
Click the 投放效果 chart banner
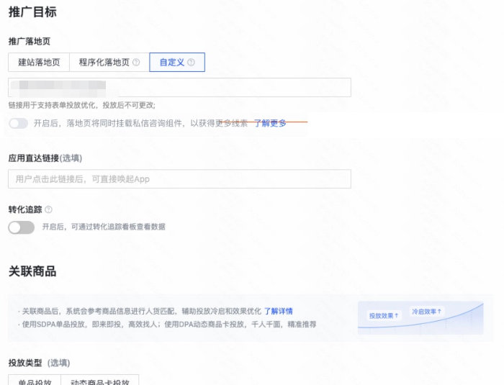click(x=420, y=318)
